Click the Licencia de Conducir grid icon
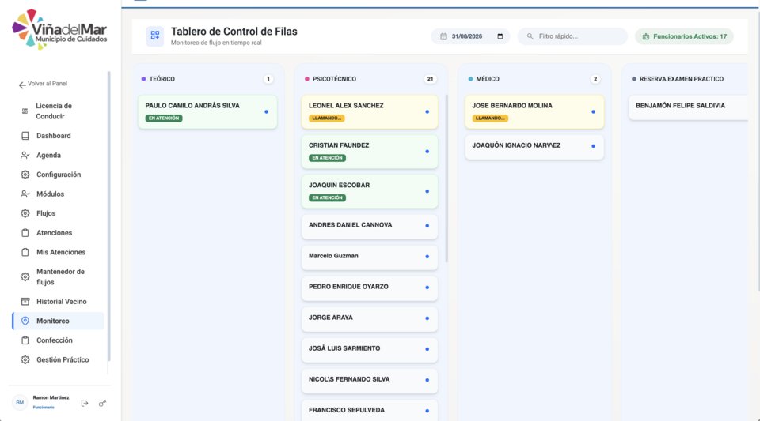 [25, 111]
